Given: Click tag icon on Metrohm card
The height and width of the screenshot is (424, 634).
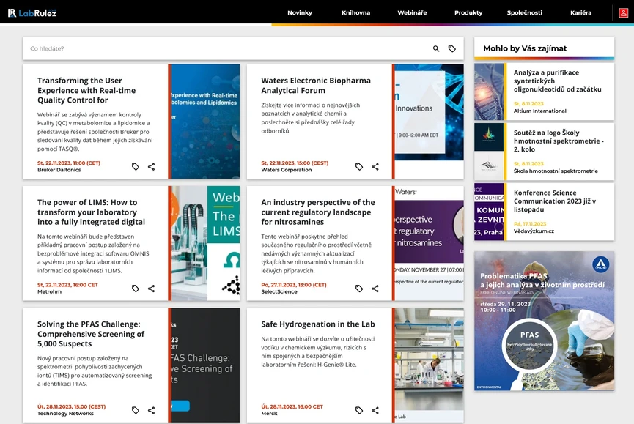Looking at the screenshot, I should (x=136, y=289).
